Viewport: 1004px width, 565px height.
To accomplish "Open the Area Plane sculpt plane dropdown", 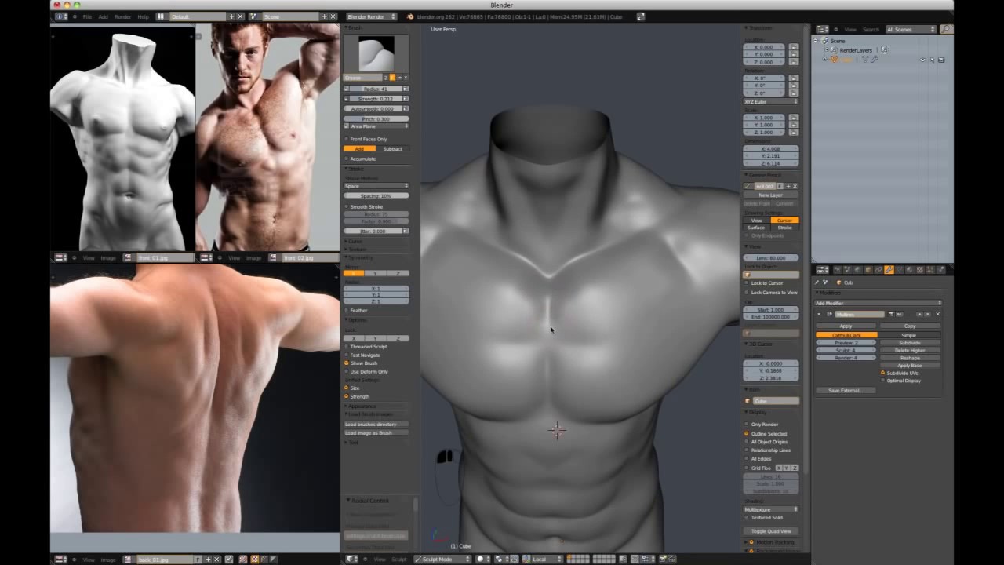I will [x=376, y=126].
